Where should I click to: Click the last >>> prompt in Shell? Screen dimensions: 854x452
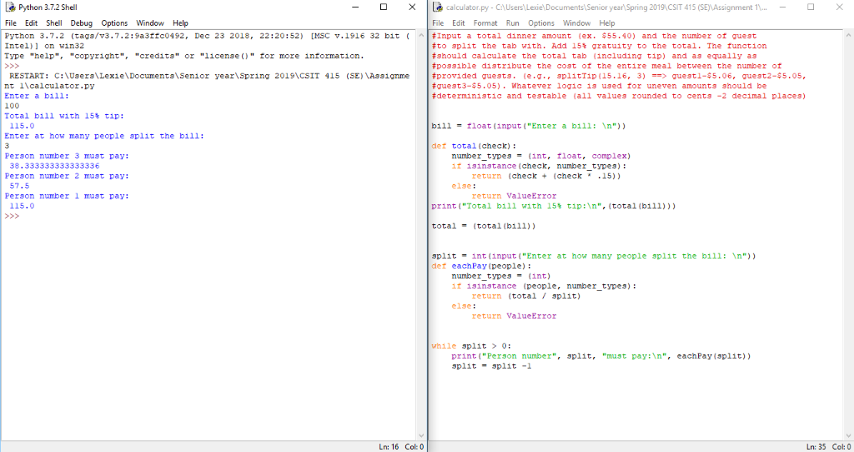coord(12,216)
